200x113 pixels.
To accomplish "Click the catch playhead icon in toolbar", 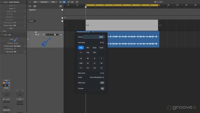I will [x=77, y=2].
